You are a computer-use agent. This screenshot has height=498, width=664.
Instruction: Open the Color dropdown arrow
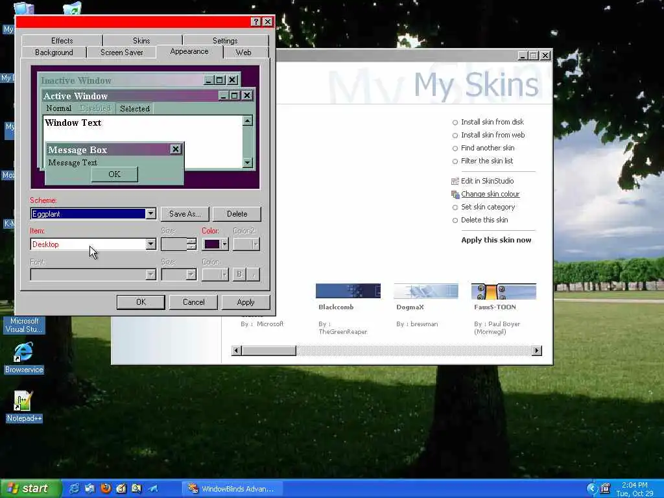point(224,244)
